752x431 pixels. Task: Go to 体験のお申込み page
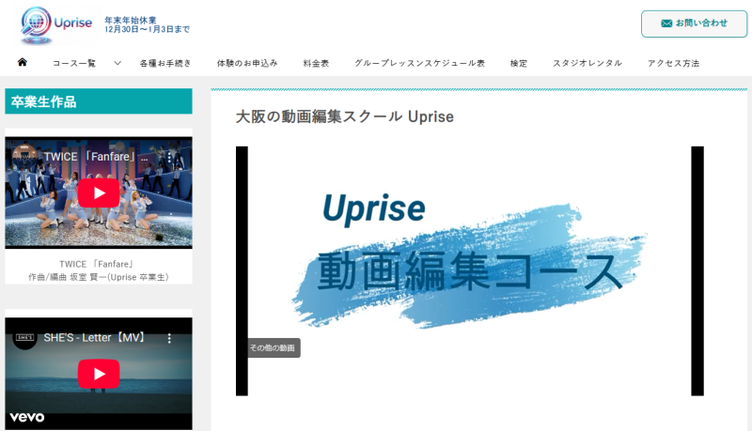247,63
